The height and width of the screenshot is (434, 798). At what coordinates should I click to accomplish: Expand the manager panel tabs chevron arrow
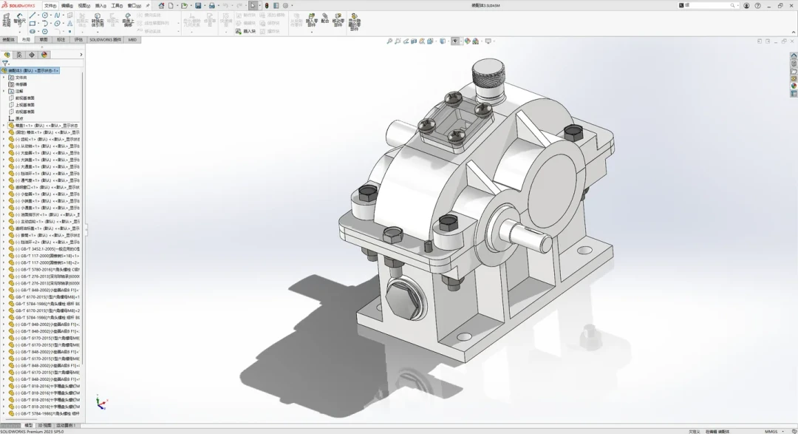click(81, 55)
